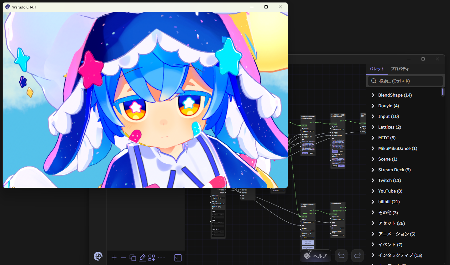This screenshot has height=265, width=450.
Task: Open the more options ellipsis icon
Action: [161, 258]
